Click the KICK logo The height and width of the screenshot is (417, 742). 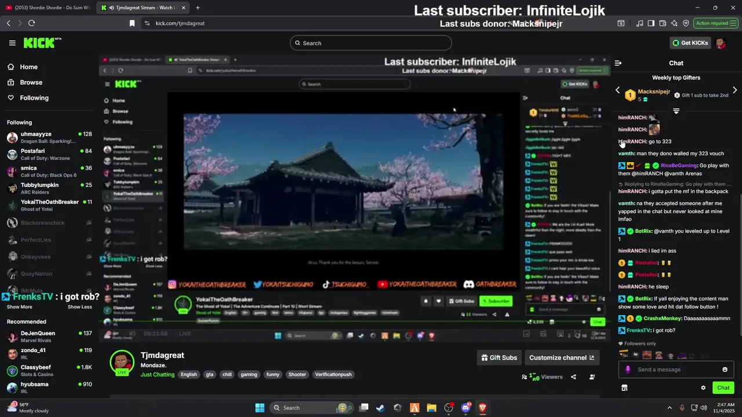(x=42, y=43)
